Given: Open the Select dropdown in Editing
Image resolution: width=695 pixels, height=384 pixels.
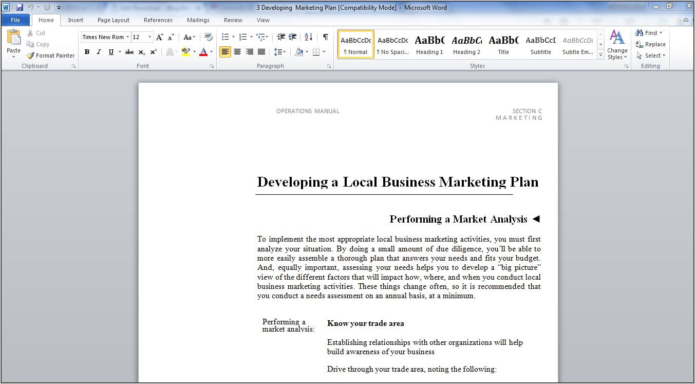Looking at the screenshot, I should [650, 56].
